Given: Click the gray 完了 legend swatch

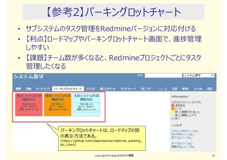Looking at the screenshot, I should tap(173, 118).
